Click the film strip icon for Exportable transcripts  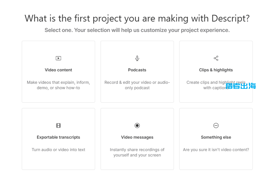tap(58, 126)
